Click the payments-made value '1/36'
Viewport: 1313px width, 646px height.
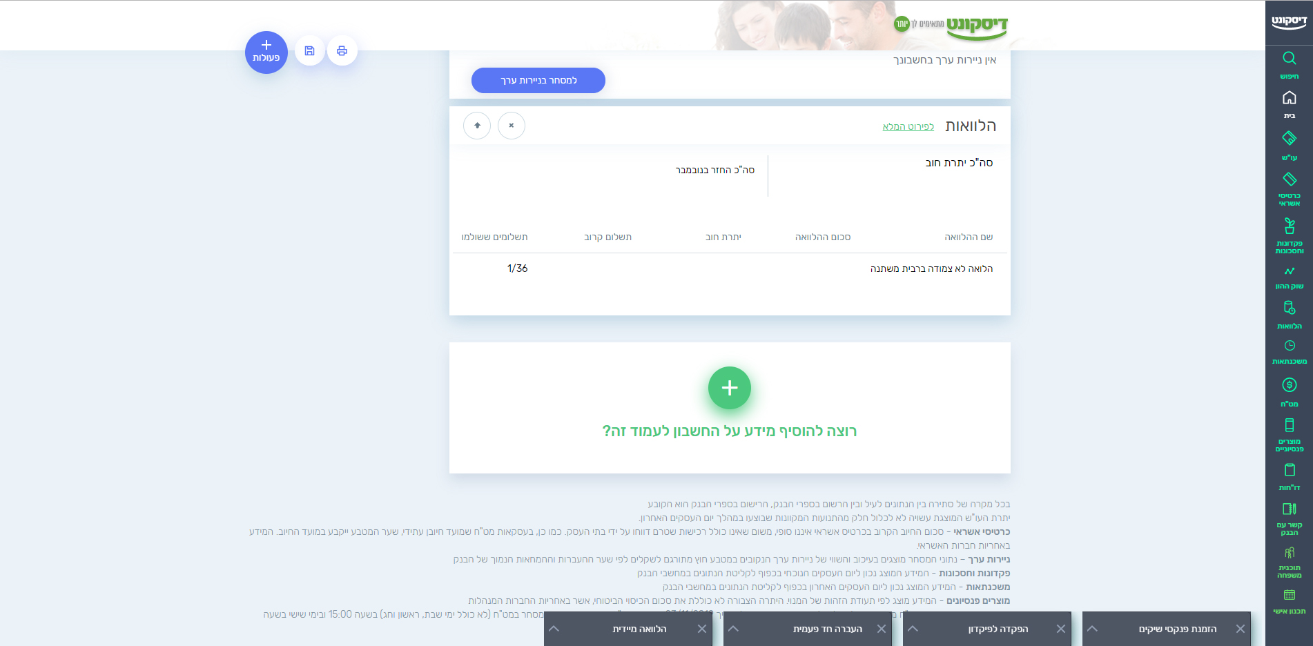(x=517, y=268)
